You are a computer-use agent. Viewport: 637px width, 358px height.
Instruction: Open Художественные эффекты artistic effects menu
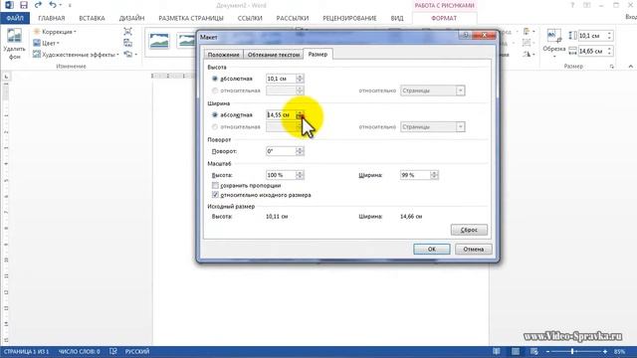[x=76, y=55]
